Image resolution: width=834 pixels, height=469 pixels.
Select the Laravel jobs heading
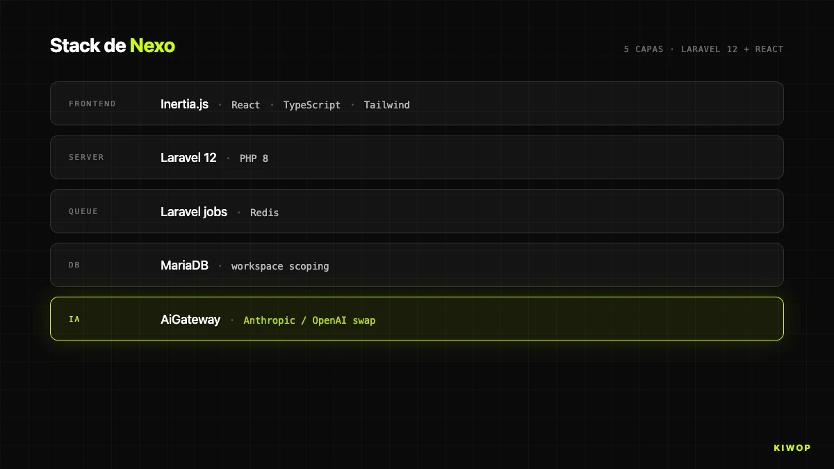coord(193,212)
